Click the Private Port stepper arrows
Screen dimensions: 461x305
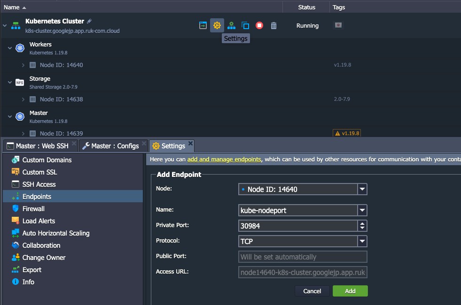click(x=362, y=226)
